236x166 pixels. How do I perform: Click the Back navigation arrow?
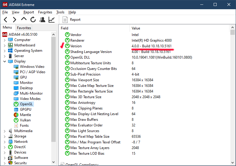(6, 20)
